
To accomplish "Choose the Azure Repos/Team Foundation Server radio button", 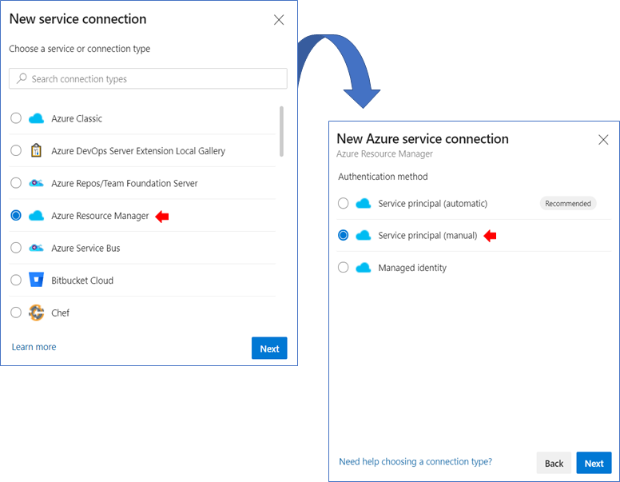I will click(16, 183).
